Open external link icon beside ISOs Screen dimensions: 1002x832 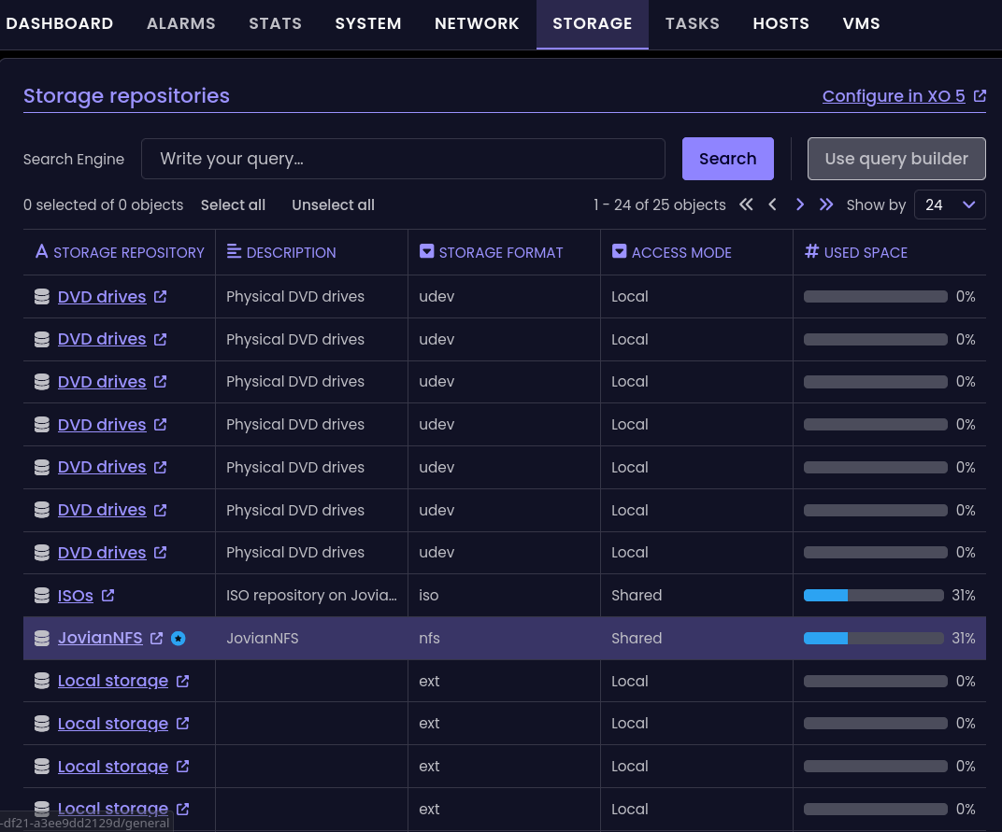107,596
